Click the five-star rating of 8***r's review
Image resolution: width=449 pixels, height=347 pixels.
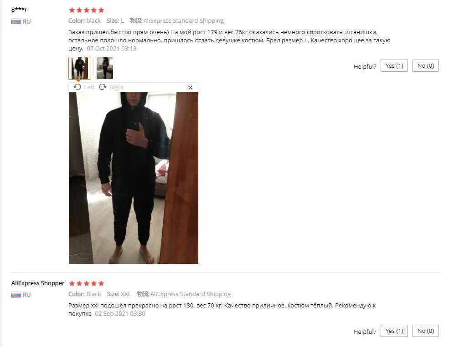click(87, 10)
